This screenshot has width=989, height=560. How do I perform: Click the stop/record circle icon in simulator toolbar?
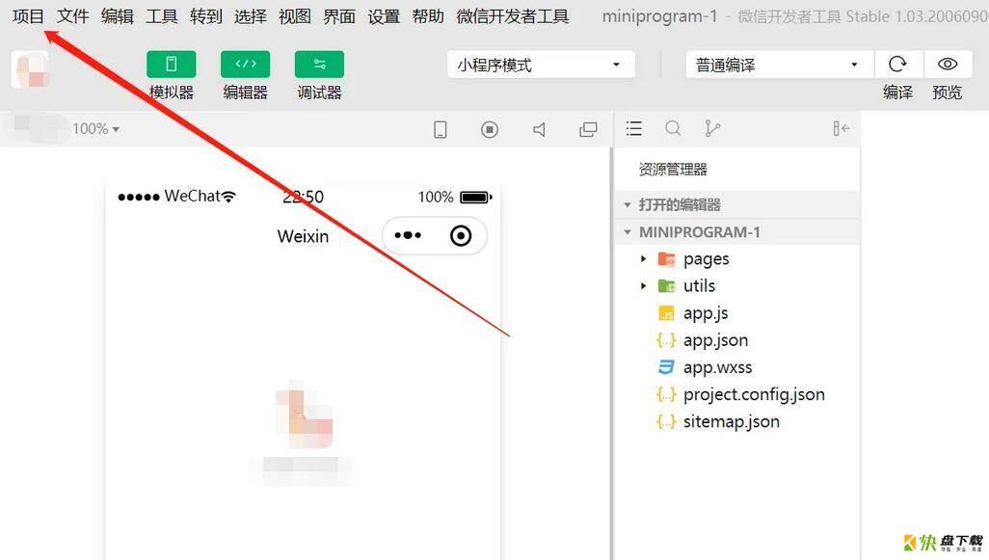tap(490, 129)
